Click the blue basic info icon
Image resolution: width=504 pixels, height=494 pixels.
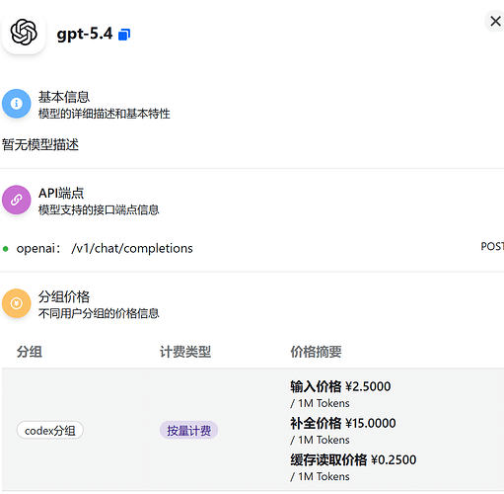[x=17, y=104]
